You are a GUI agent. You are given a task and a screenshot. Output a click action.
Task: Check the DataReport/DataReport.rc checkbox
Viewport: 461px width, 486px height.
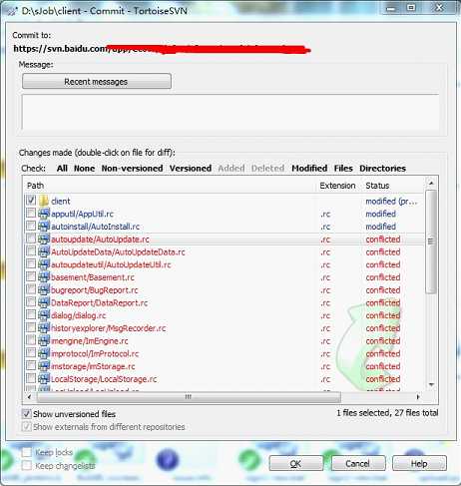click(31, 302)
